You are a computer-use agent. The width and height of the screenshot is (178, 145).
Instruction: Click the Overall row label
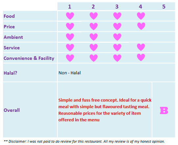click(x=11, y=110)
